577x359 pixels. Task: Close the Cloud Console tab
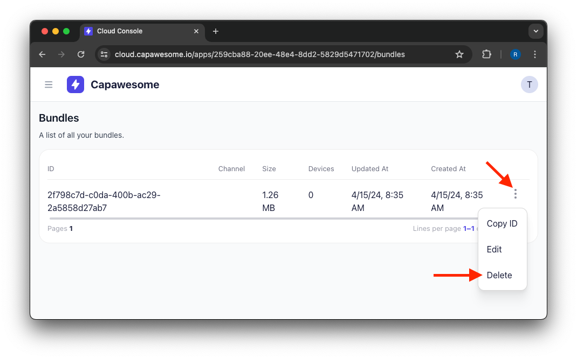point(196,31)
